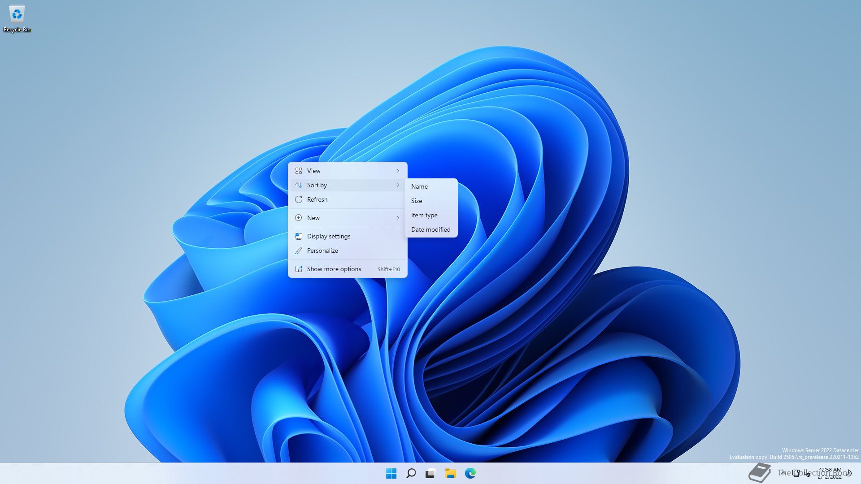861x484 pixels.
Task: Open taskbar Search magnifier
Action: (411, 473)
